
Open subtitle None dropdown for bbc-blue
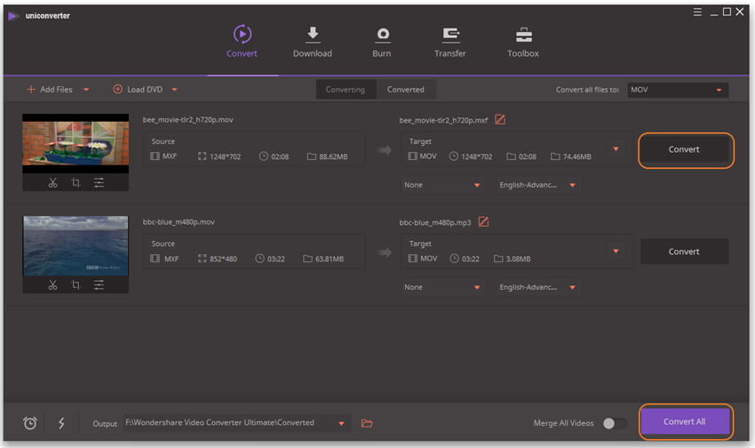click(x=442, y=287)
